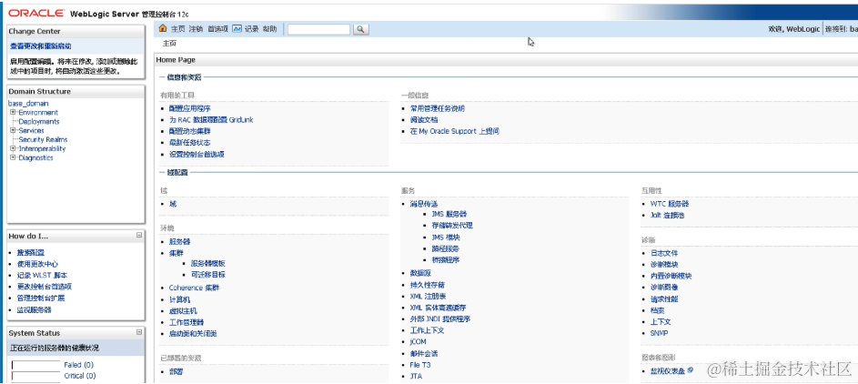Expand the Environment tree node

(13, 112)
